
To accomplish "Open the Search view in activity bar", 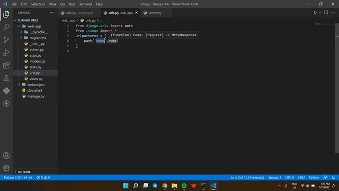I will (x=6, y=27).
